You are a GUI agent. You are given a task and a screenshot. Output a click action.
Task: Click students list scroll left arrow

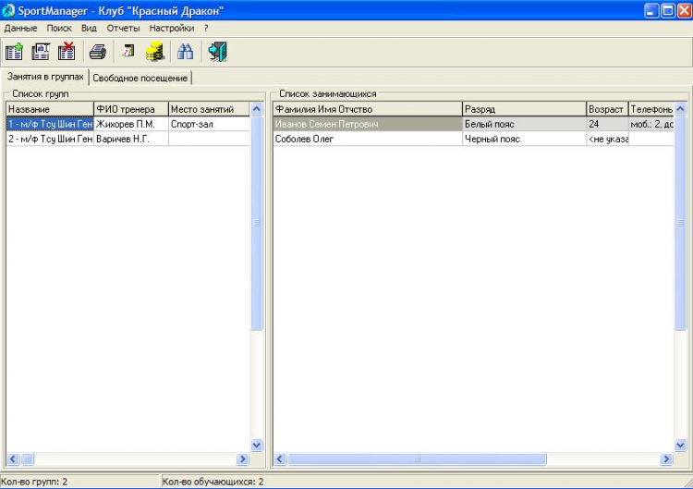click(x=280, y=458)
